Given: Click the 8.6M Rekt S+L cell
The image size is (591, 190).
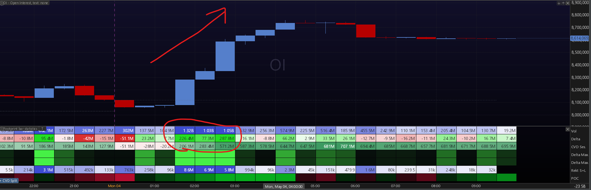Looking at the screenshot, I should pyautogui.click(x=185, y=170).
